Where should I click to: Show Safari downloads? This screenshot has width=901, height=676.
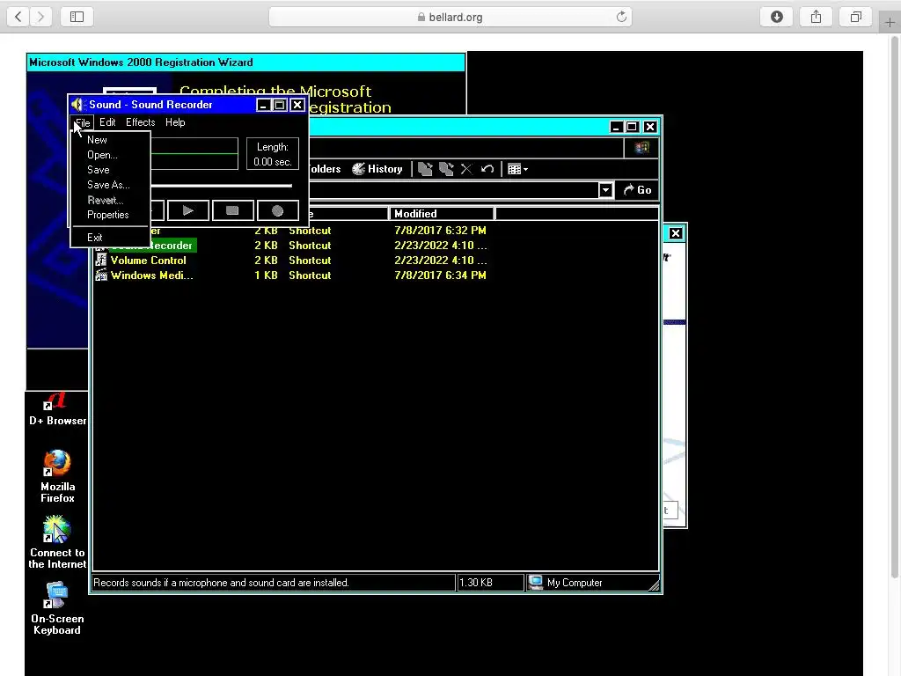(777, 17)
